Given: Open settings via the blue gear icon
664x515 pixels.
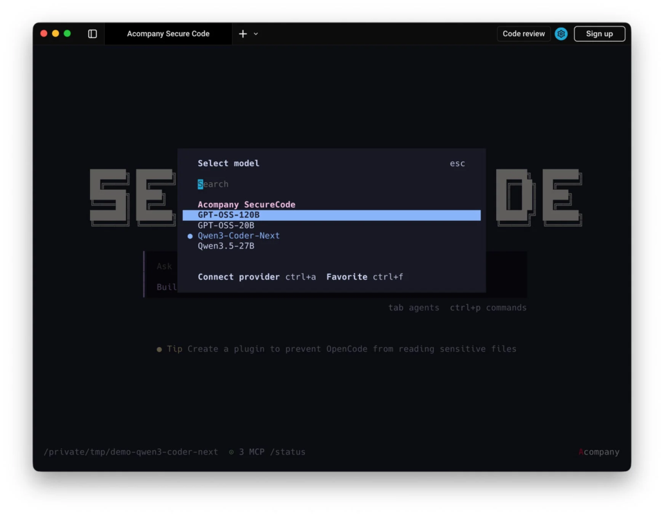Looking at the screenshot, I should coord(560,33).
